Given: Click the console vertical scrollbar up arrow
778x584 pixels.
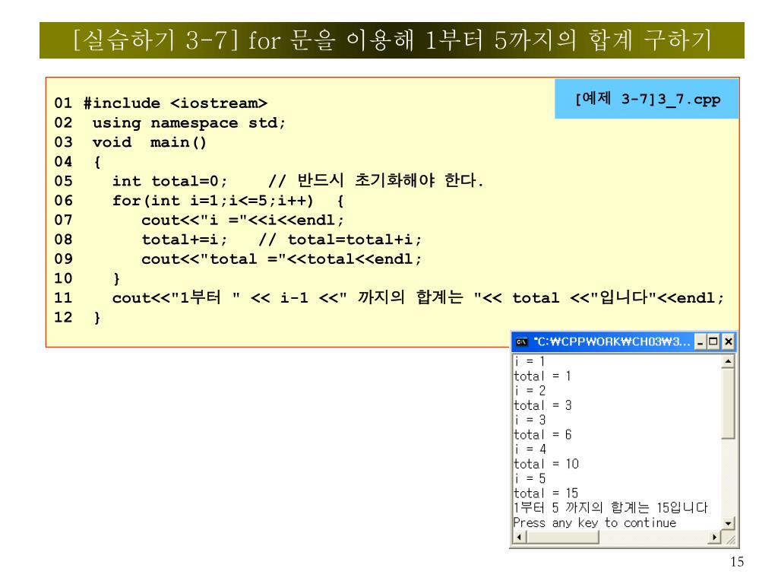Looking at the screenshot, I should (x=728, y=361).
